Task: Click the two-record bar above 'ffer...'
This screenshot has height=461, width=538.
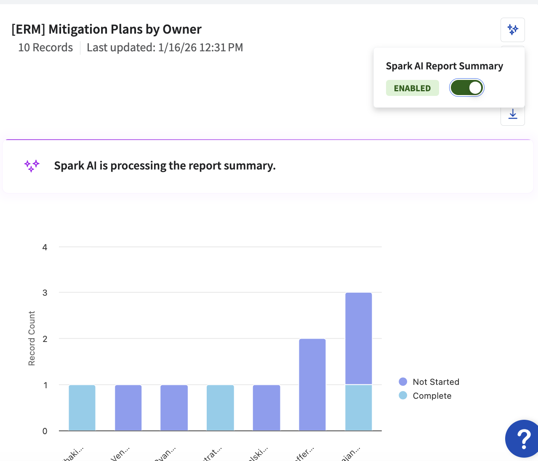Action: point(312,384)
